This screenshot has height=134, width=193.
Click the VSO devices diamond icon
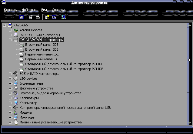[16, 79]
